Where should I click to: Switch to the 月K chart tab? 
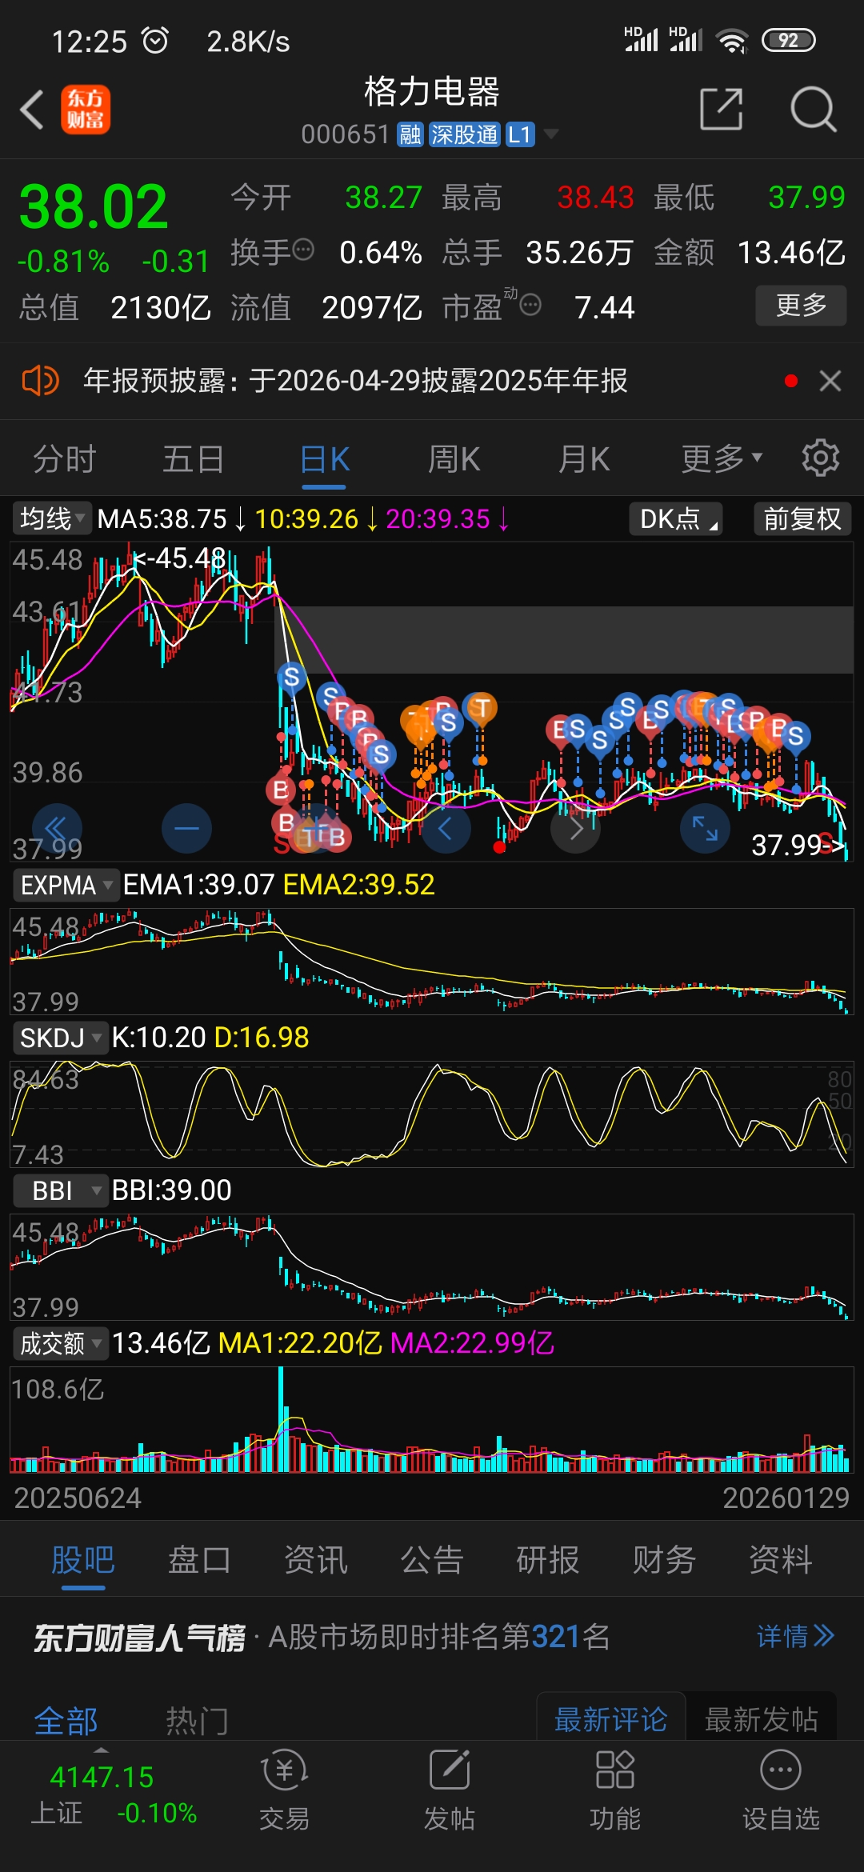tap(584, 459)
